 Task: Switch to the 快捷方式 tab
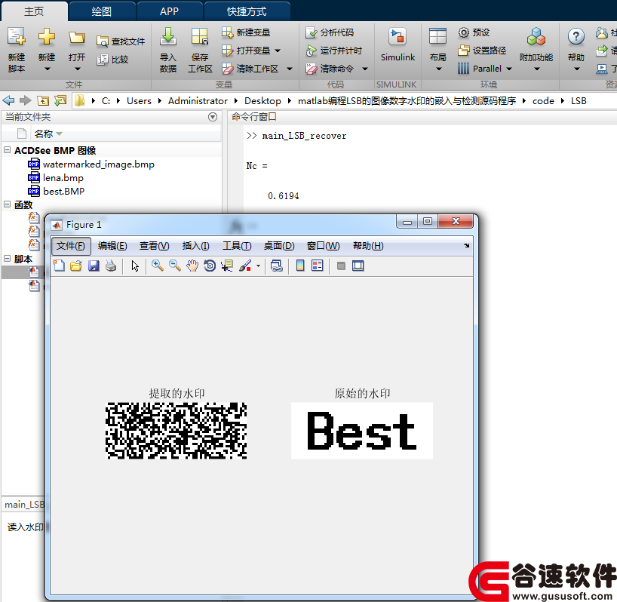[x=247, y=11]
